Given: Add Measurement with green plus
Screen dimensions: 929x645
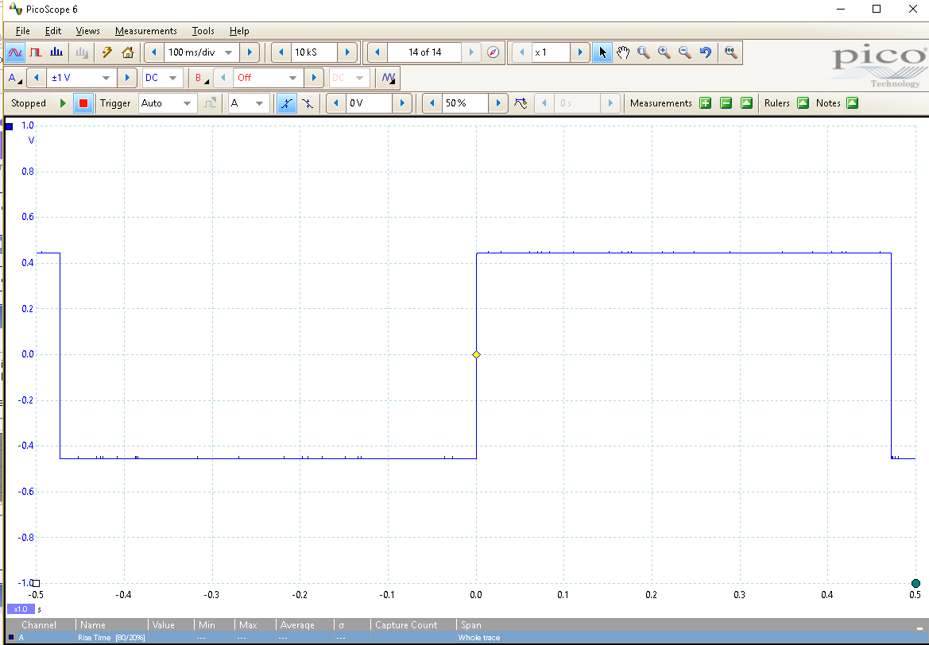Looking at the screenshot, I should pyautogui.click(x=705, y=103).
